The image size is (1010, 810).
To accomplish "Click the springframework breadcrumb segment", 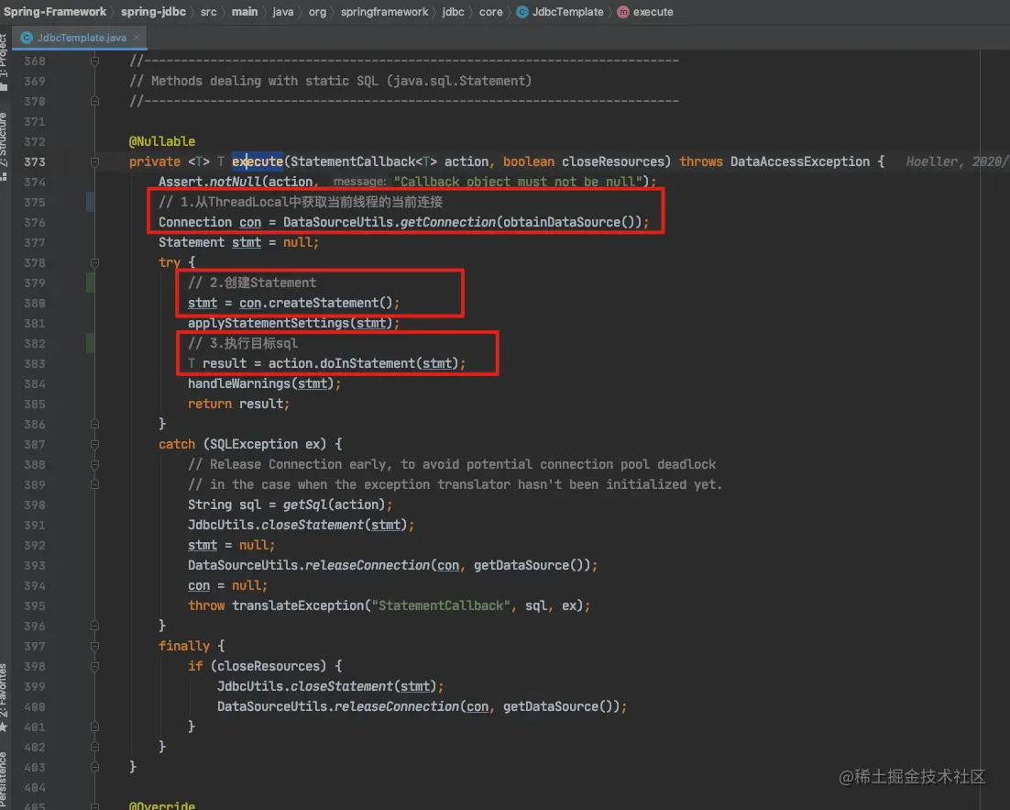I will (384, 12).
